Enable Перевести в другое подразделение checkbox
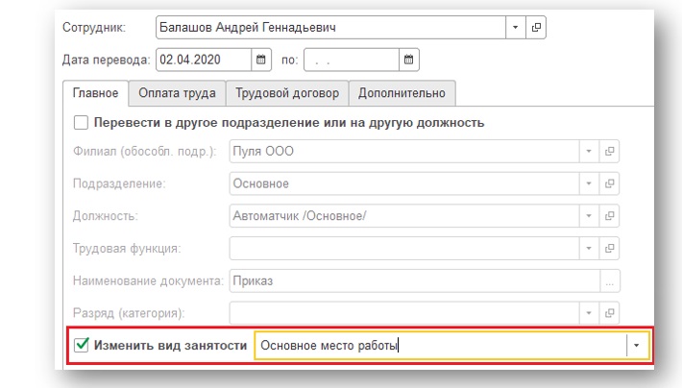 click(x=81, y=123)
